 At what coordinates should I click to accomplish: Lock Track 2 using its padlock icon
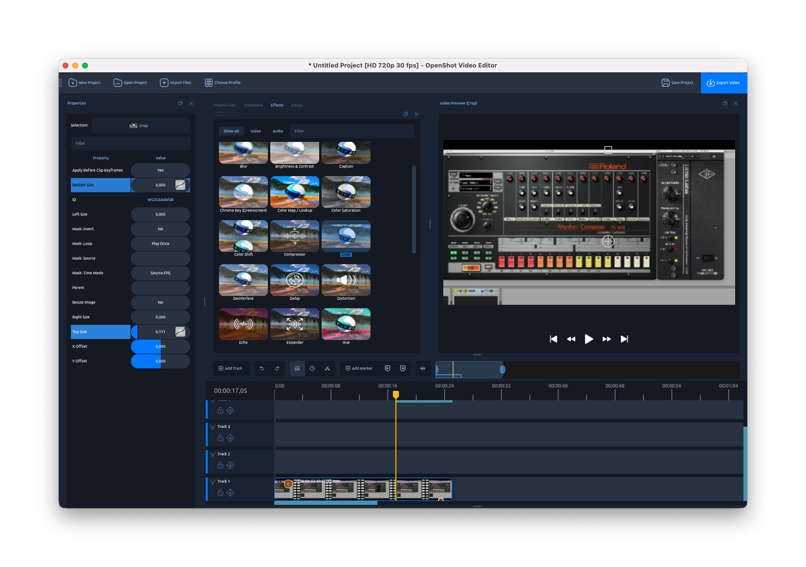tap(220, 465)
